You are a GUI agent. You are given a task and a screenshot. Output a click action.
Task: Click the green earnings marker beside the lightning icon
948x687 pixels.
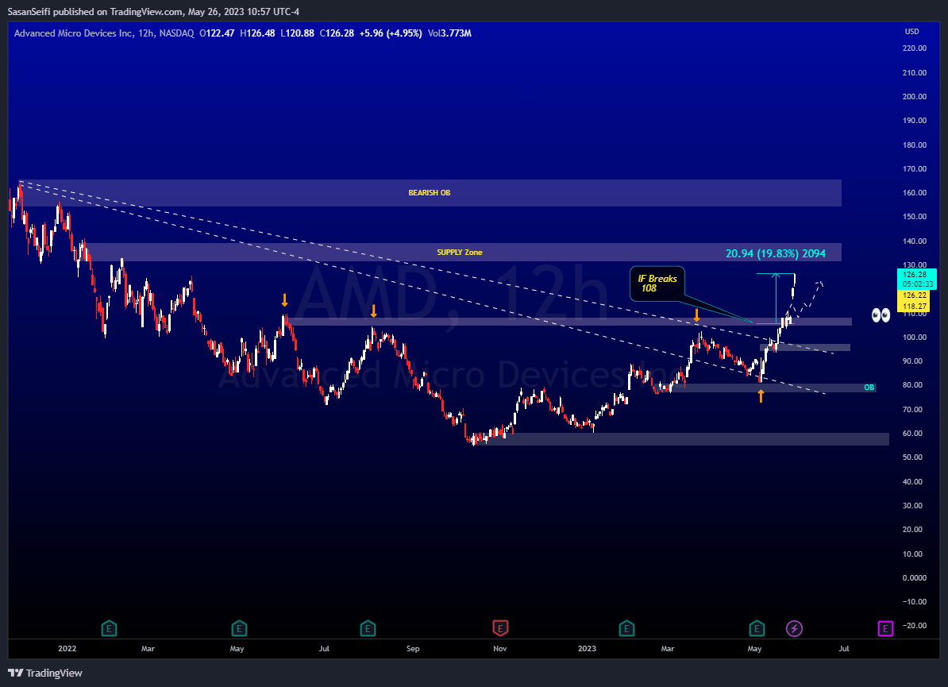[x=757, y=628]
